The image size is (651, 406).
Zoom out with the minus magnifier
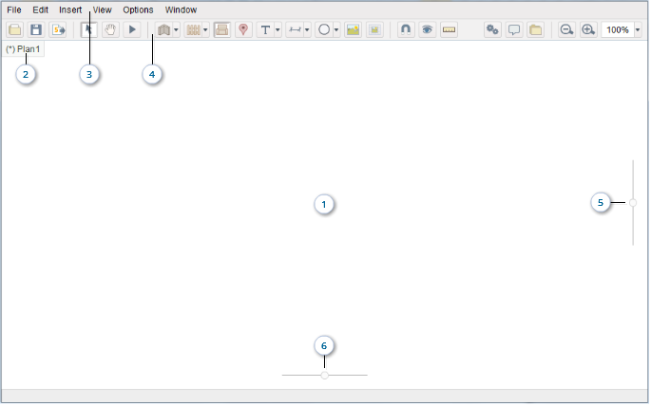566,29
